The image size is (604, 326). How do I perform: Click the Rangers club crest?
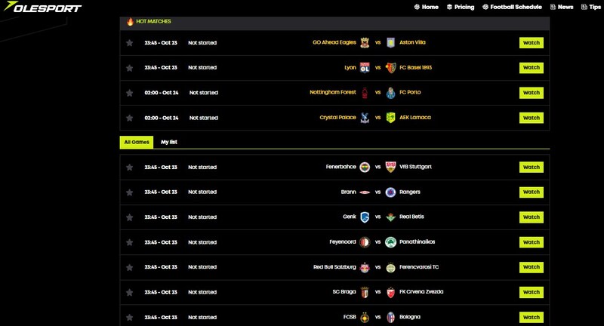pyautogui.click(x=390, y=192)
